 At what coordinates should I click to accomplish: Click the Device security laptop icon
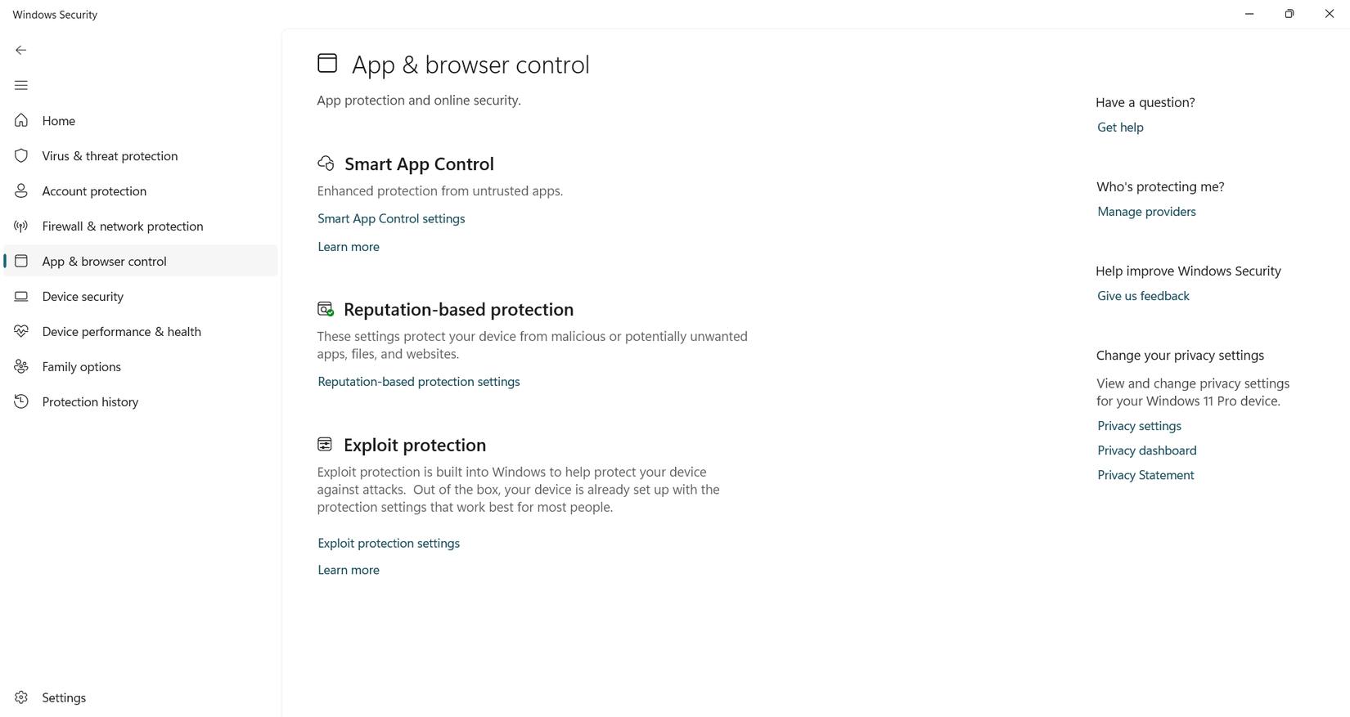[21, 297]
